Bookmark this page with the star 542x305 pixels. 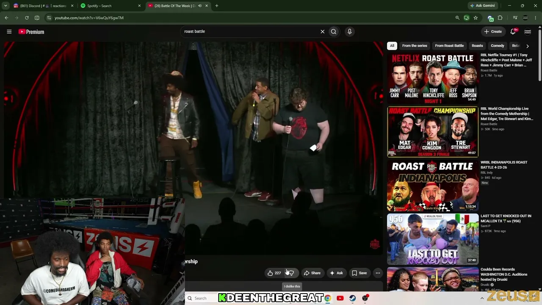click(x=476, y=18)
